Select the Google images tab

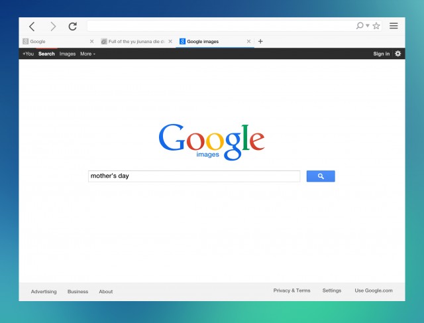point(215,41)
